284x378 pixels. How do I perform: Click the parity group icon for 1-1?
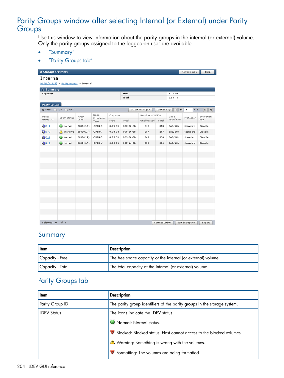click(43, 126)
